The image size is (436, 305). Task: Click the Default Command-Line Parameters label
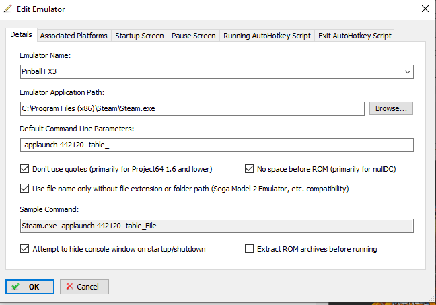pyautogui.click(x=77, y=129)
